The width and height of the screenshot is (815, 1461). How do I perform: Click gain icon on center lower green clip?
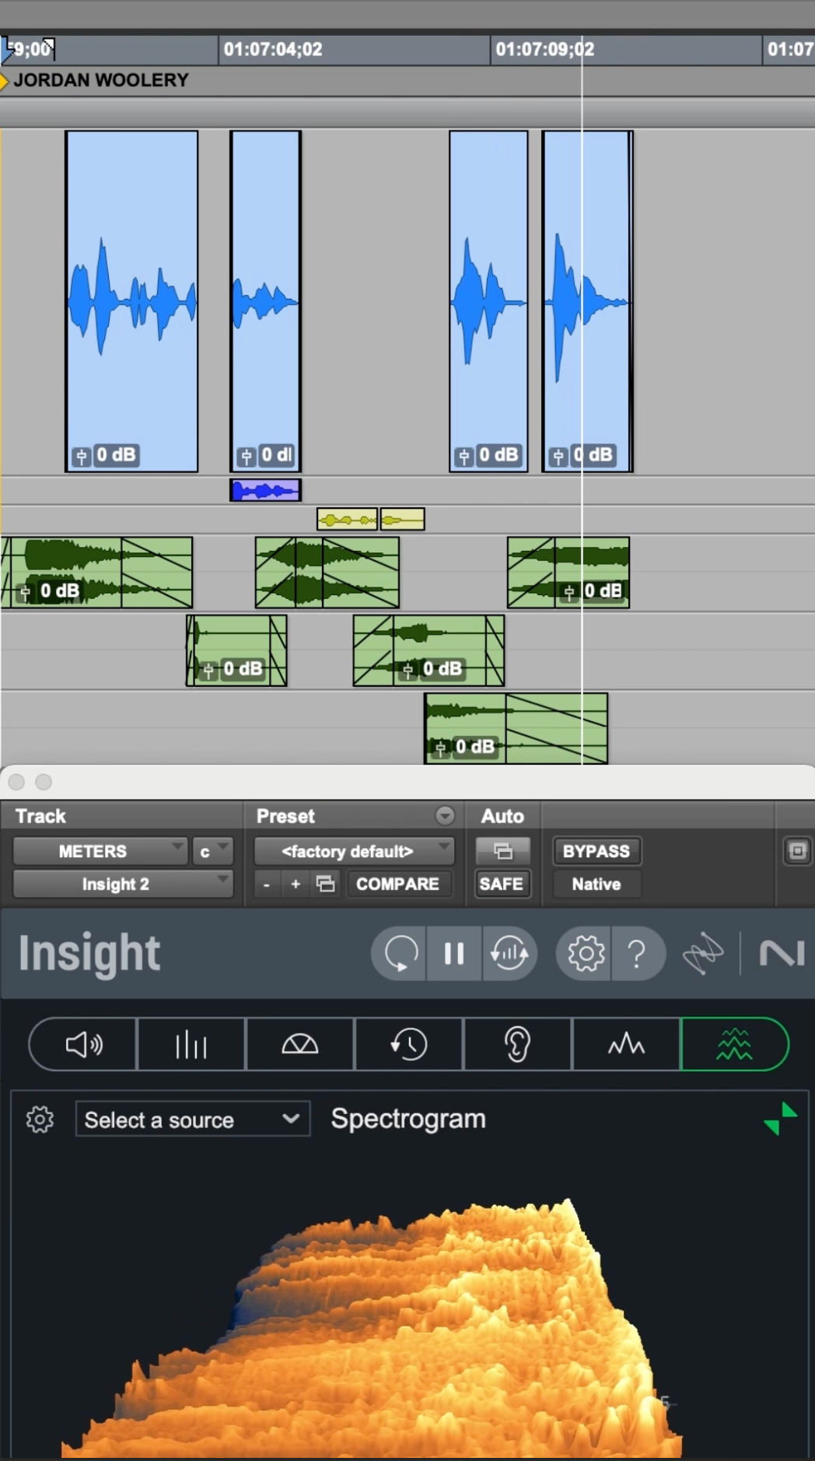tap(407, 671)
